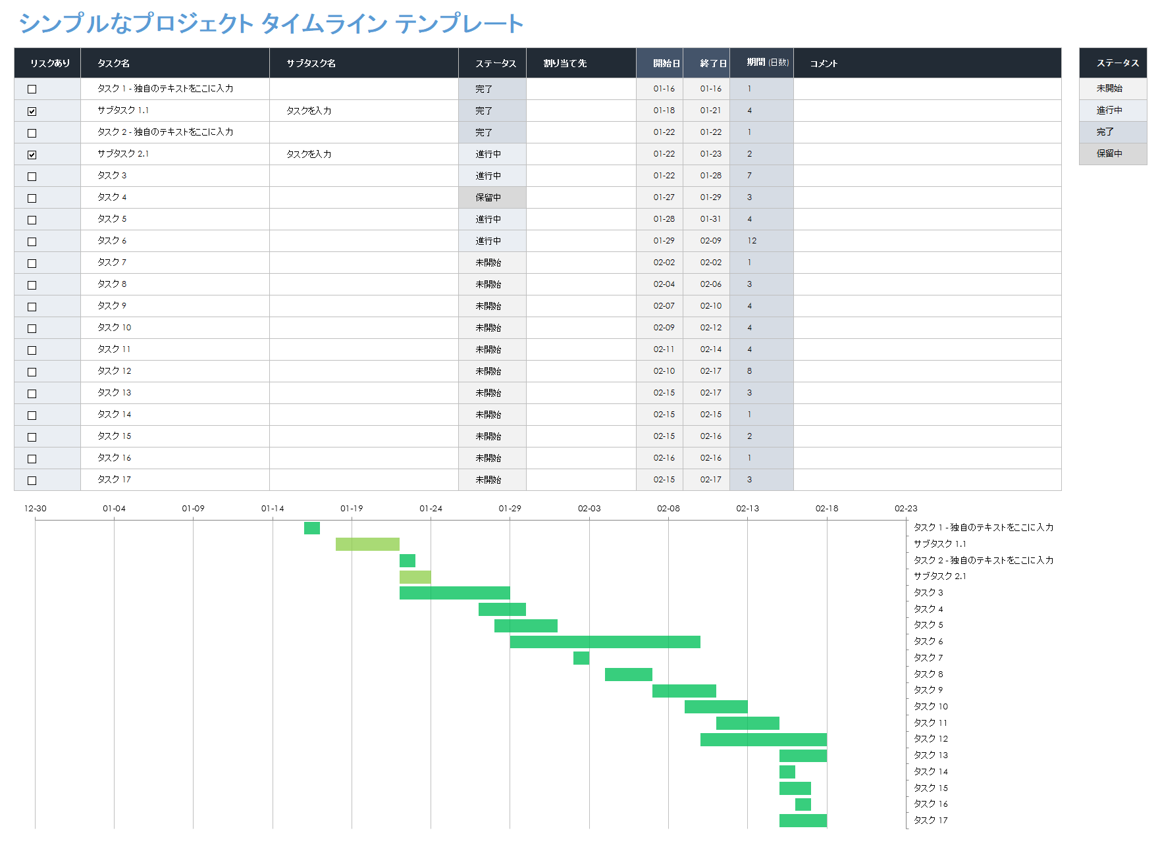
Task: Select the task name cell タスク 15
Action: [x=175, y=436]
